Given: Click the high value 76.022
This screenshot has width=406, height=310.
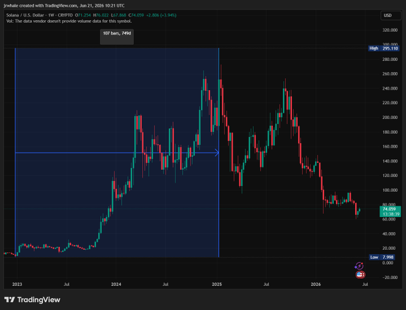Looking at the screenshot, I should pyautogui.click(x=101, y=15).
